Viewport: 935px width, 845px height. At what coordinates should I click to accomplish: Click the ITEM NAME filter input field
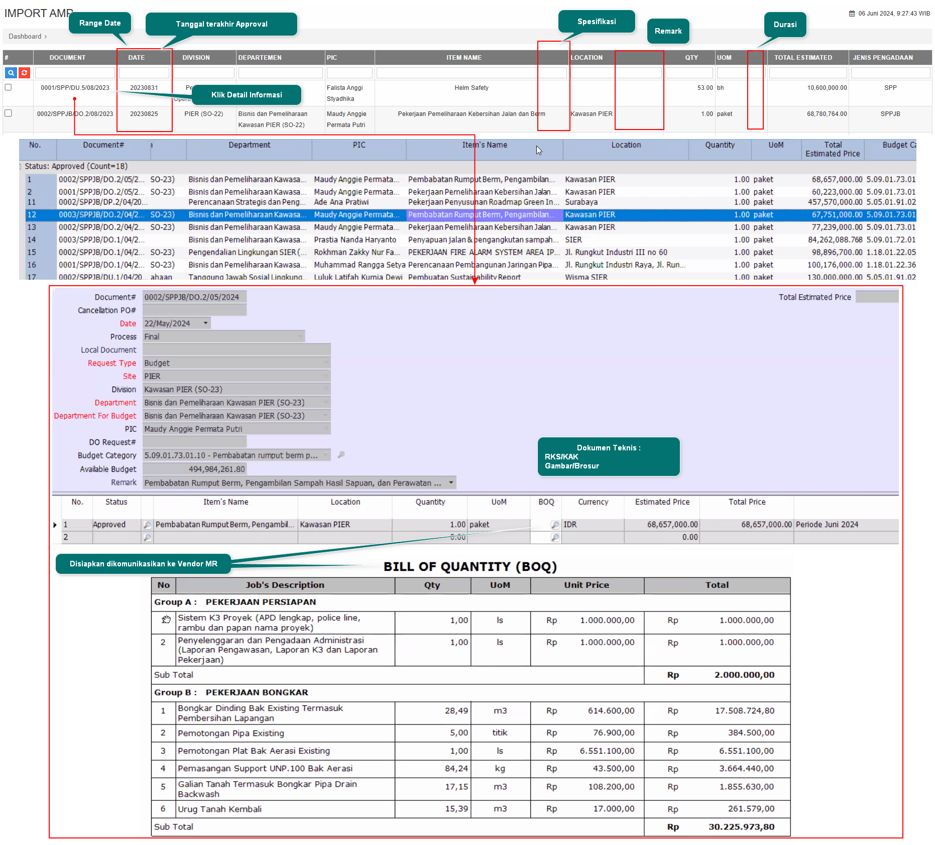point(471,73)
